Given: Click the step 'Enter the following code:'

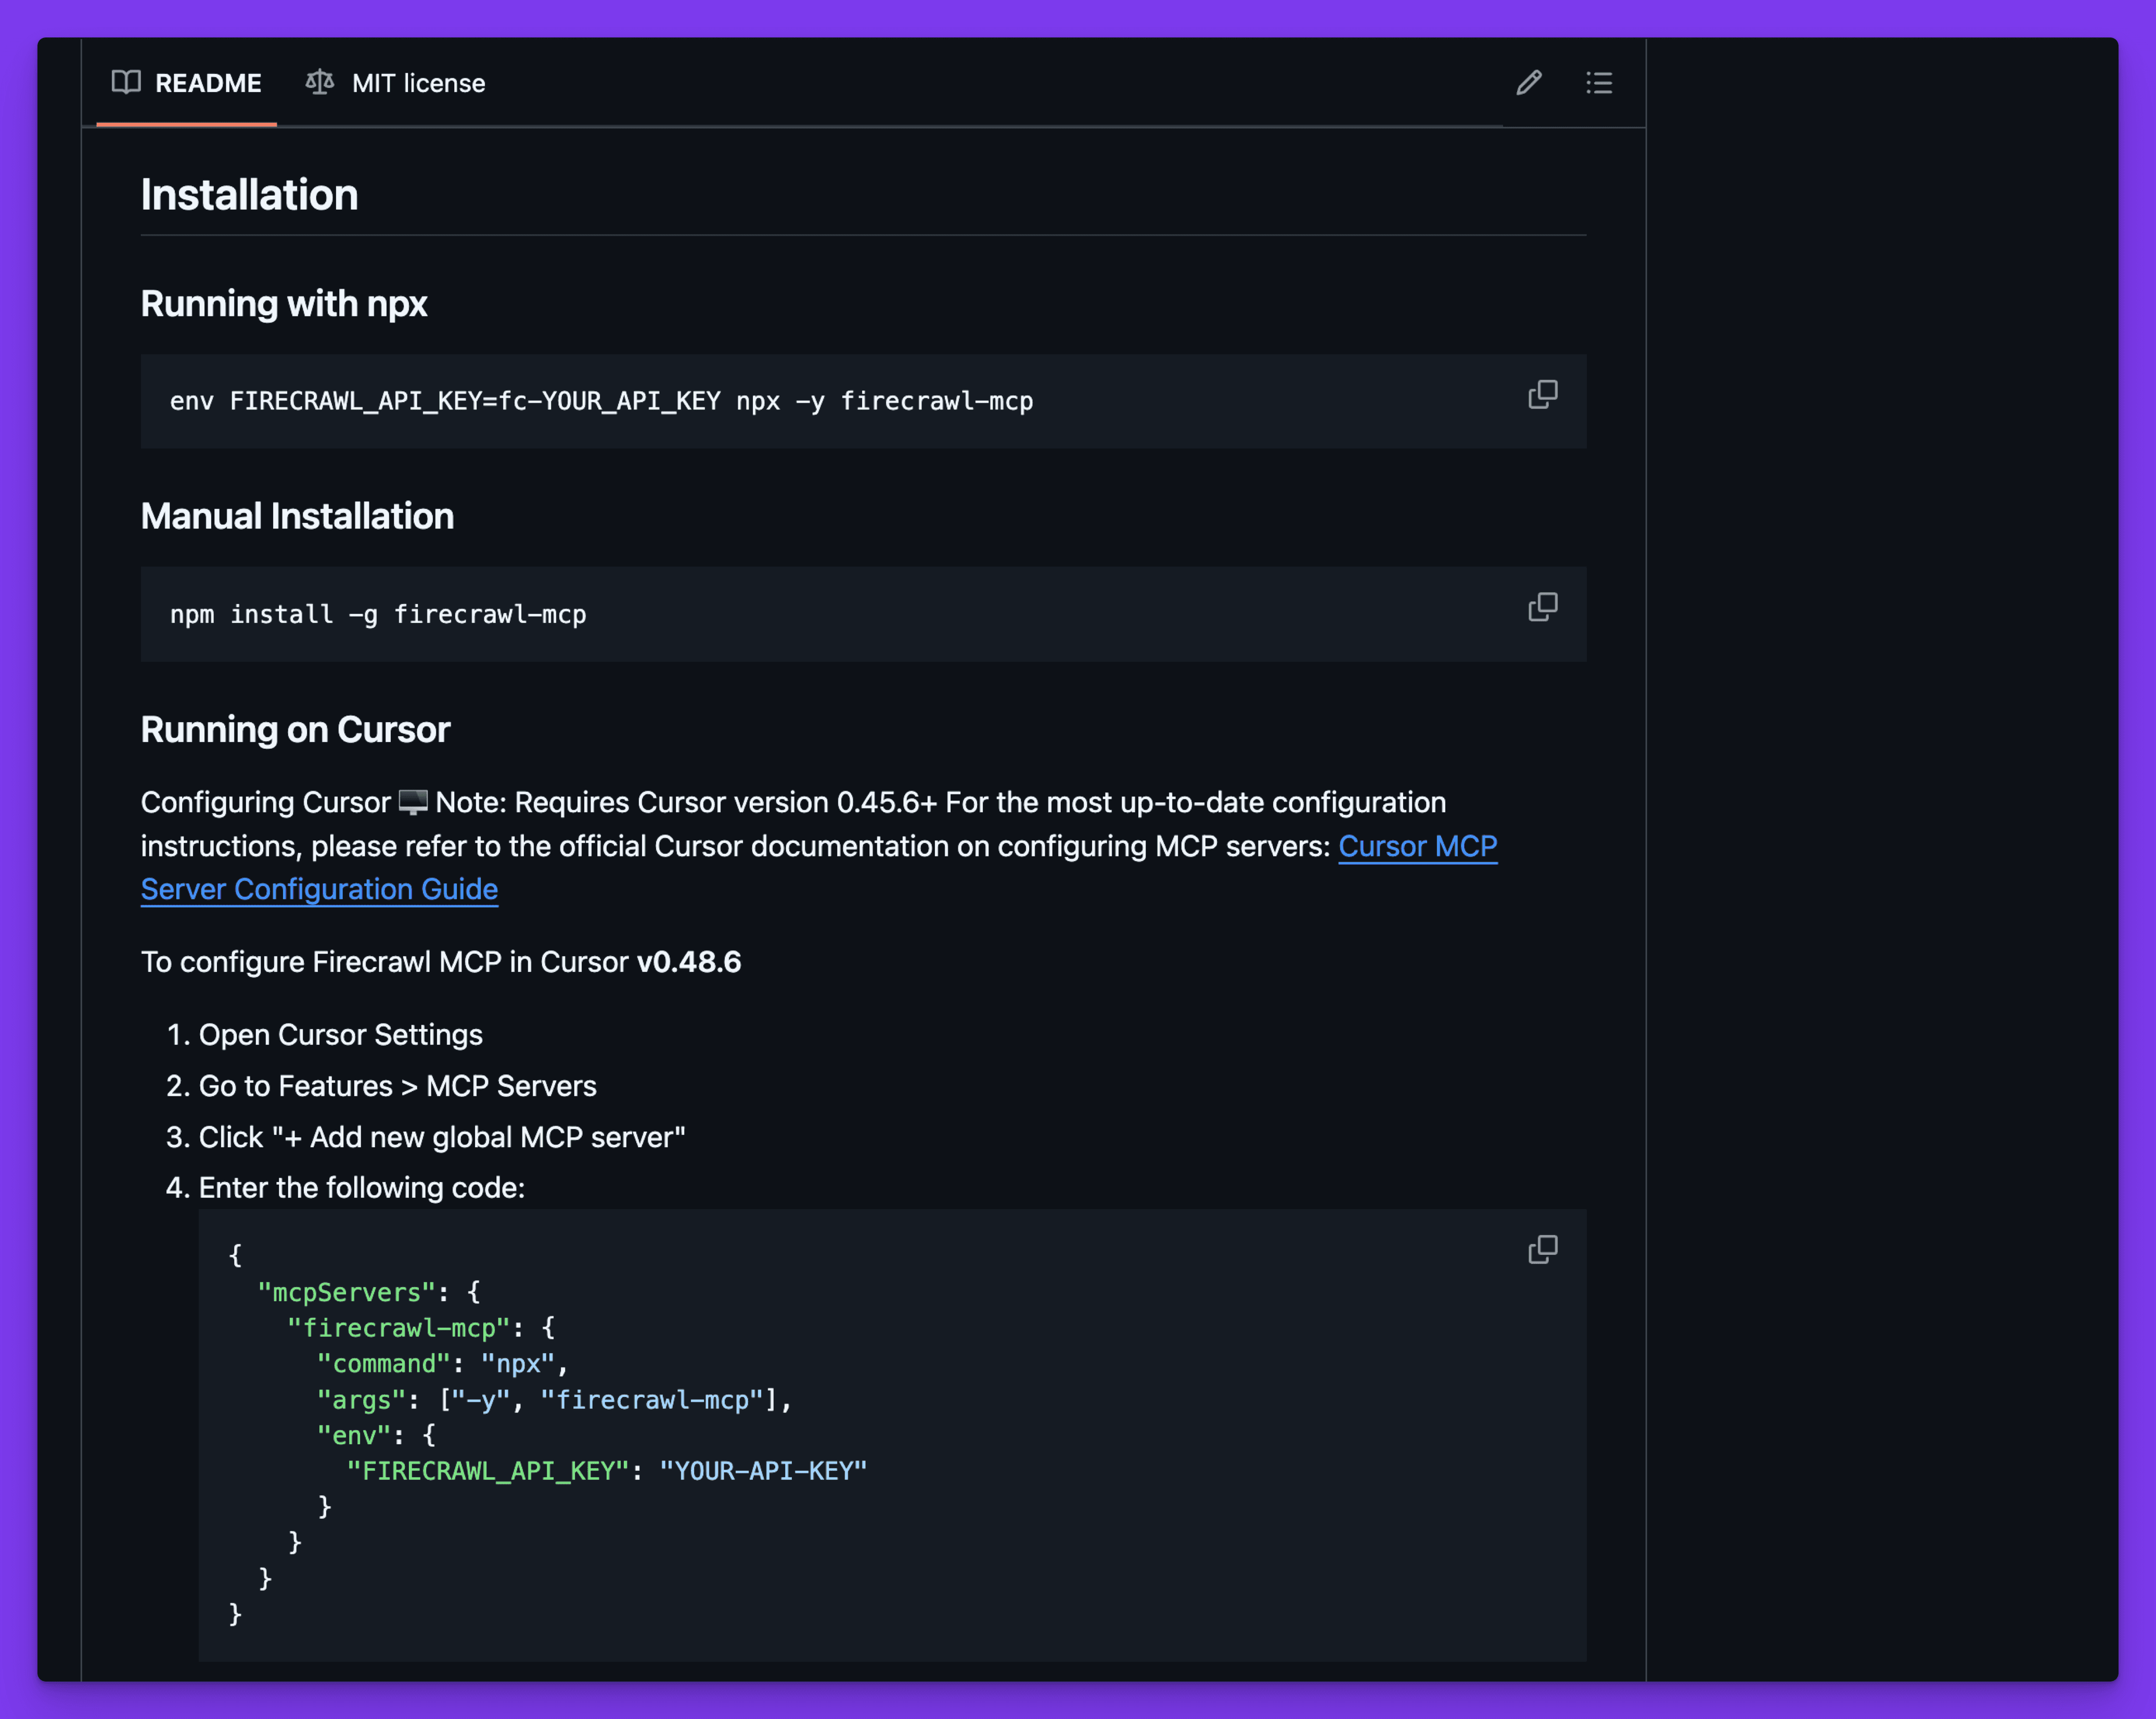Looking at the screenshot, I should pyautogui.click(x=362, y=1188).
